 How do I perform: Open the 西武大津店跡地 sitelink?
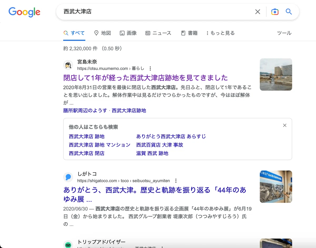129,110
